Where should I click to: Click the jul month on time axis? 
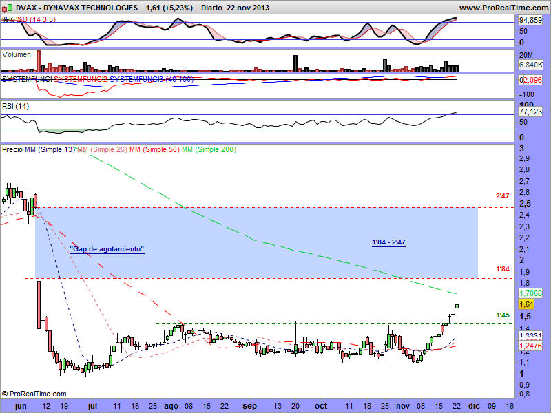click(x=92, y=406)
